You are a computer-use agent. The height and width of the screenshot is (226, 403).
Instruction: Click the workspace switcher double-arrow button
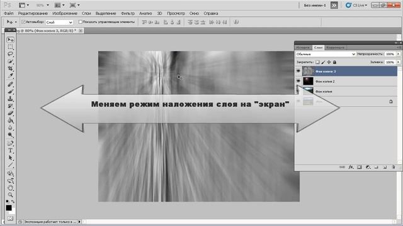point(334,5)
